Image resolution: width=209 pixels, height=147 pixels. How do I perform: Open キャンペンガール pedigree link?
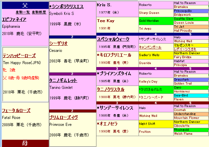tap(150, 47)
